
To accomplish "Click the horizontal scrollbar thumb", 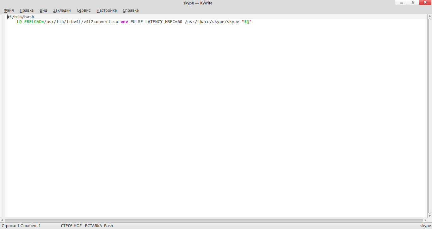I will click(214, 220).
